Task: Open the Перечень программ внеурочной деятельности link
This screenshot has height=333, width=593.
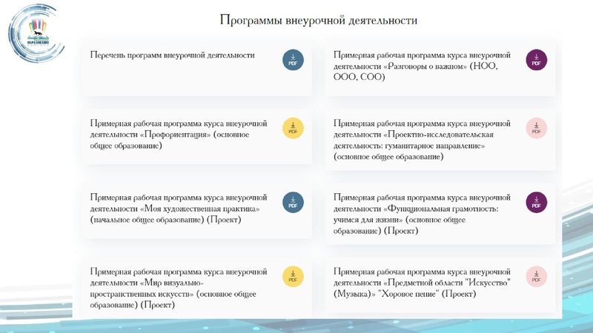Action: pyautogui.click(x=173, y=55)
